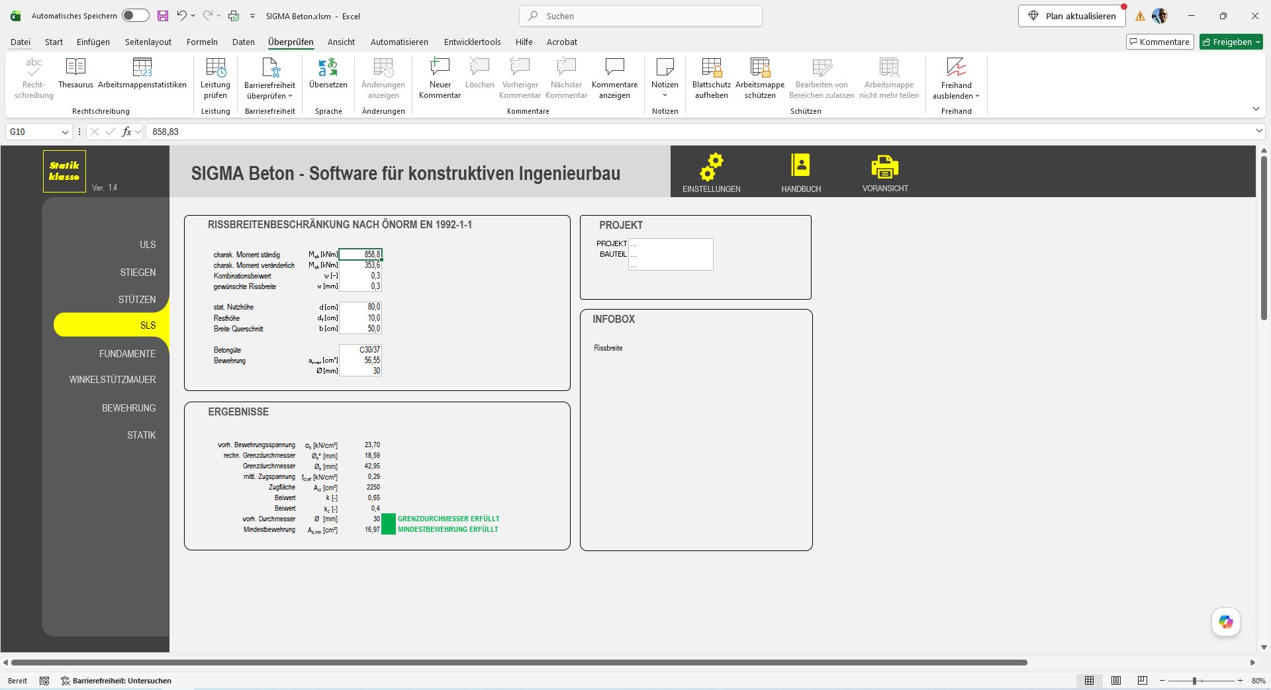Open the BEWEHRUNG section

[x=128, y=408]
